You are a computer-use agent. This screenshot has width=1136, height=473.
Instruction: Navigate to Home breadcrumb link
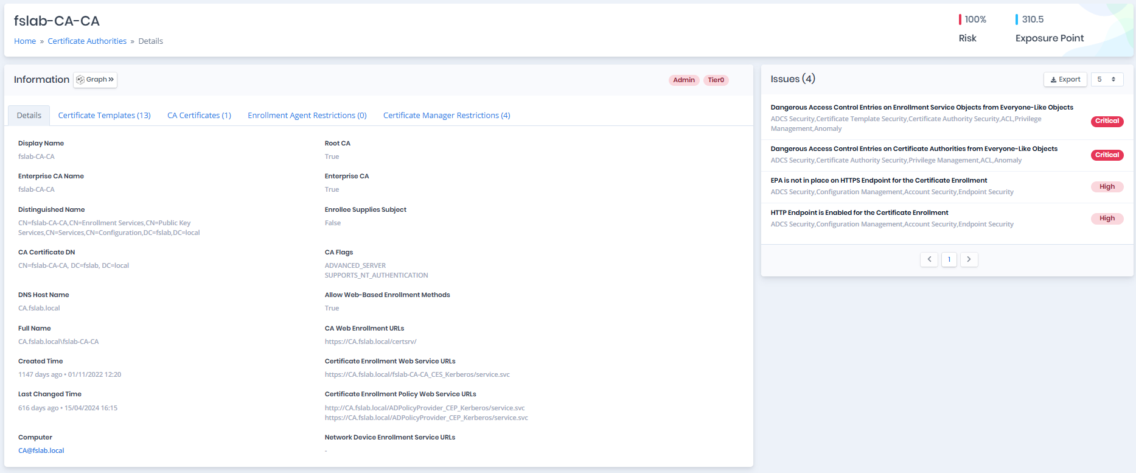[x=25, y=41]
